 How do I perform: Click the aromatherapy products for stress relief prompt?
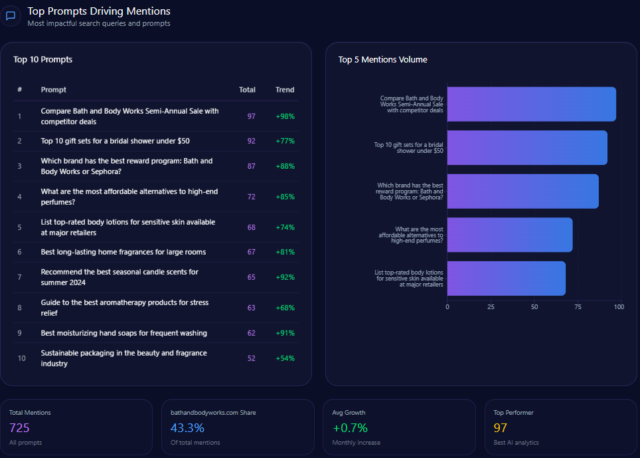[x=125, y=308]
